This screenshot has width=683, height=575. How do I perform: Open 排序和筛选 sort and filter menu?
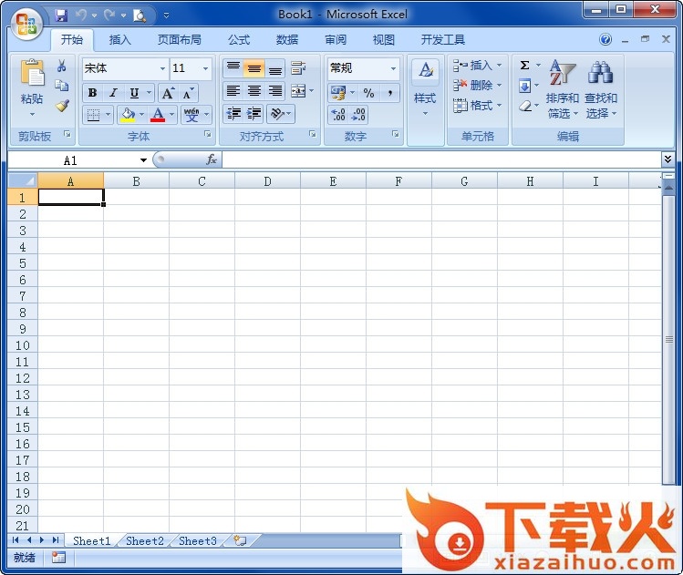pos(563,88)
